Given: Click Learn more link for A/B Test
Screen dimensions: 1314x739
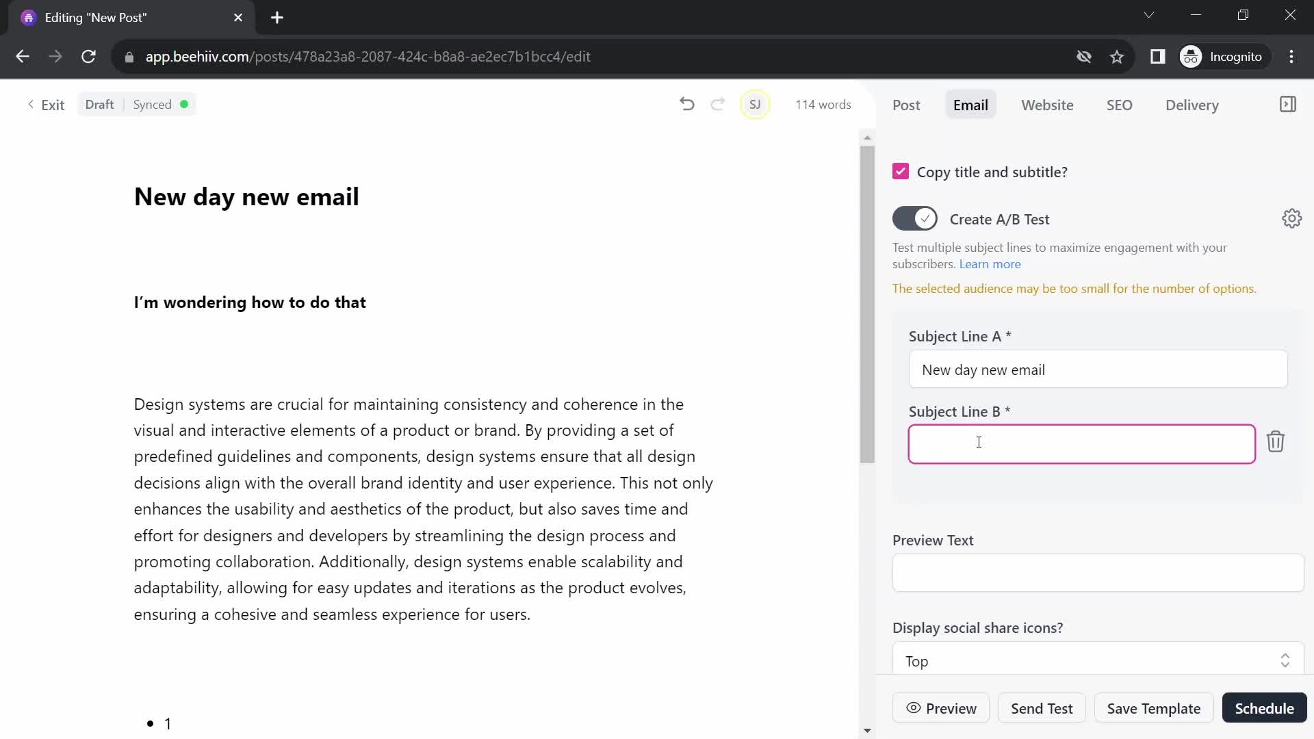Looking at the screenshot, I should click(990, 263).
